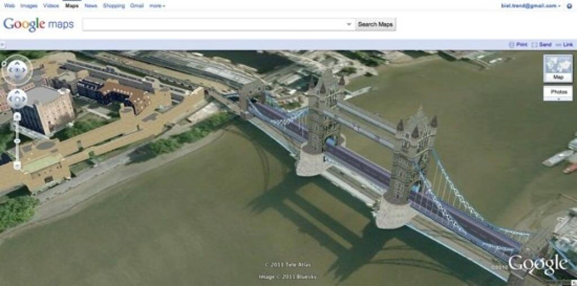Focus the maps search input field
Viewport: 577px width, 286px height.
pos(219,25)
